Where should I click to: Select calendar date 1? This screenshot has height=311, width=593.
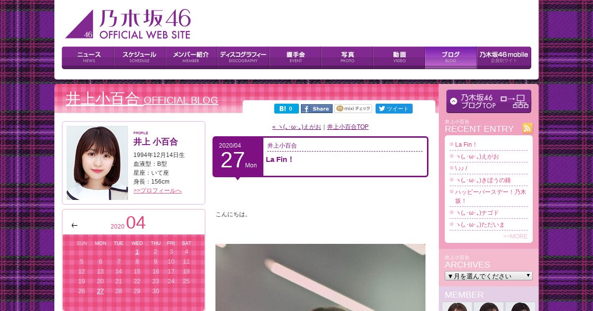point(137,252)
